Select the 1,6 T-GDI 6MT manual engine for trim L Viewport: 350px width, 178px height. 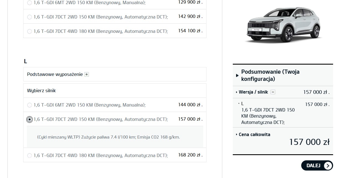pyautogui.click(x=29, y=105)
